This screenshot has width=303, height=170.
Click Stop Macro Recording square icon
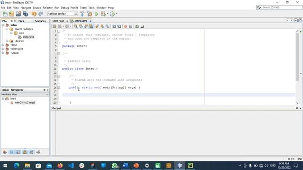[x=131, y=26]
